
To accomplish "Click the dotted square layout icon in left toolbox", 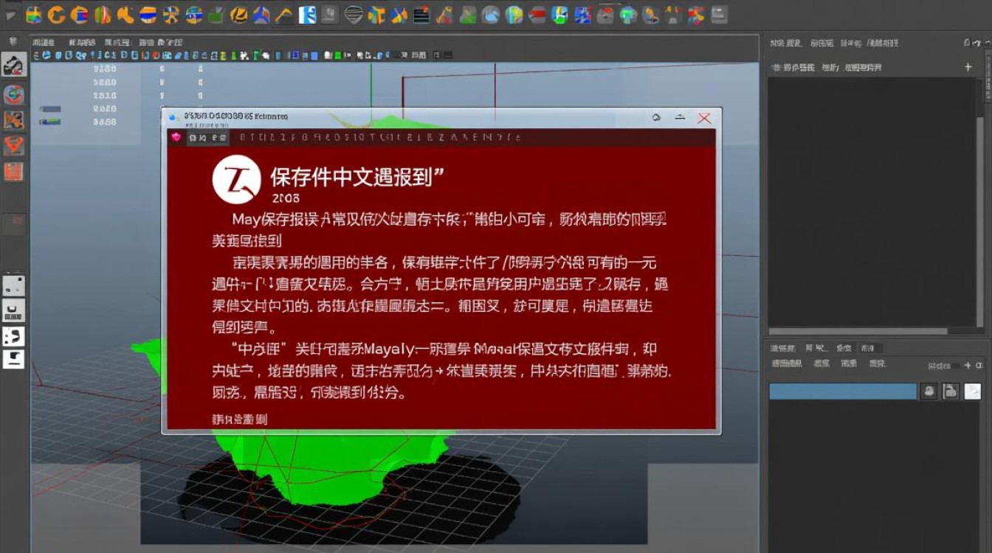I will [x=14, y=285].
